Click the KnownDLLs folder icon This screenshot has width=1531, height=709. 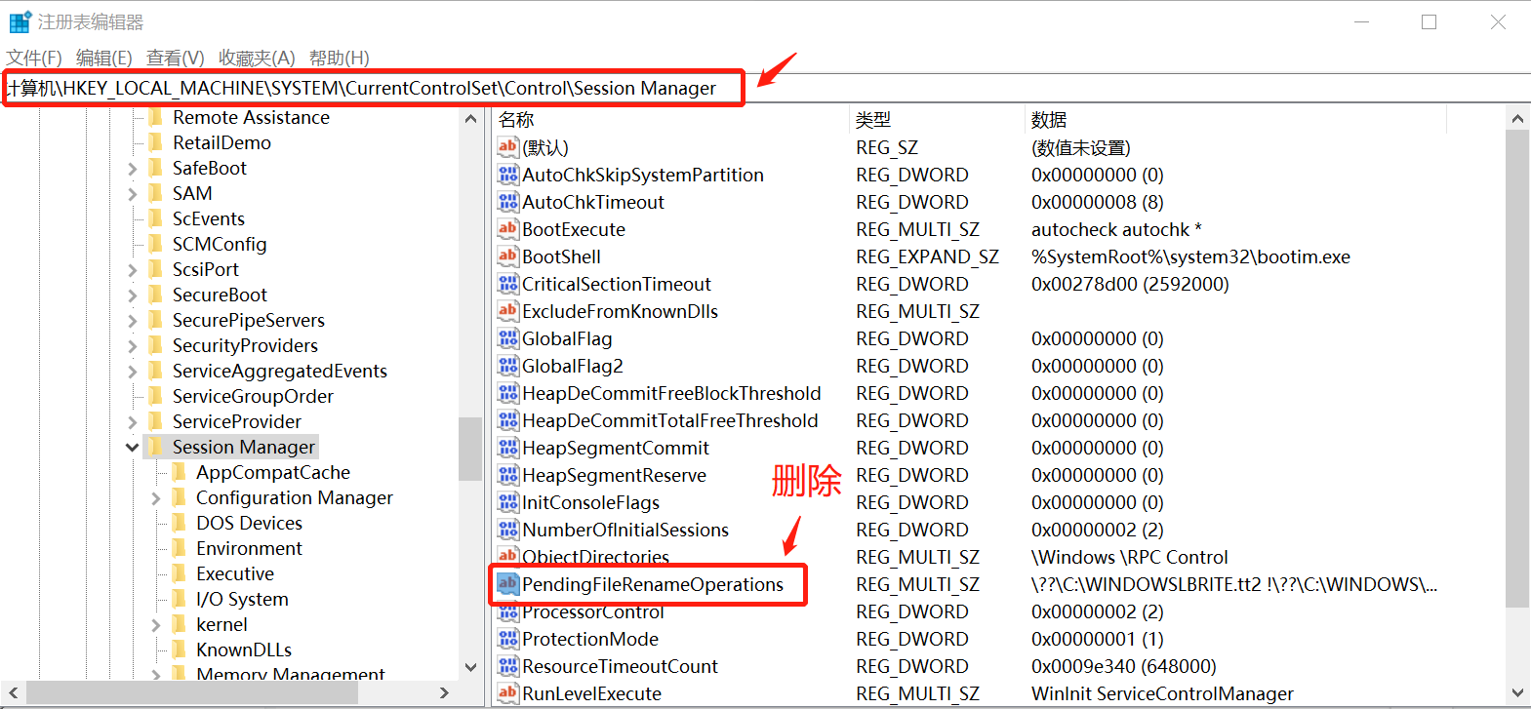coord(179,650)
